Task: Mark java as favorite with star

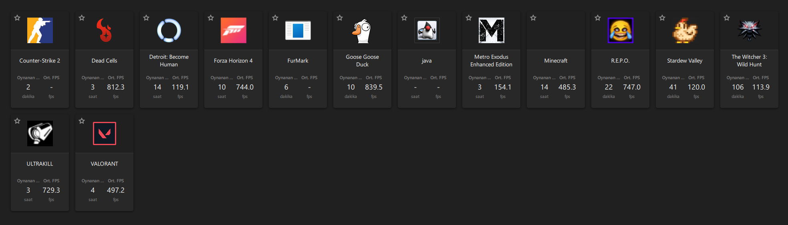Action: click(404, 18)
